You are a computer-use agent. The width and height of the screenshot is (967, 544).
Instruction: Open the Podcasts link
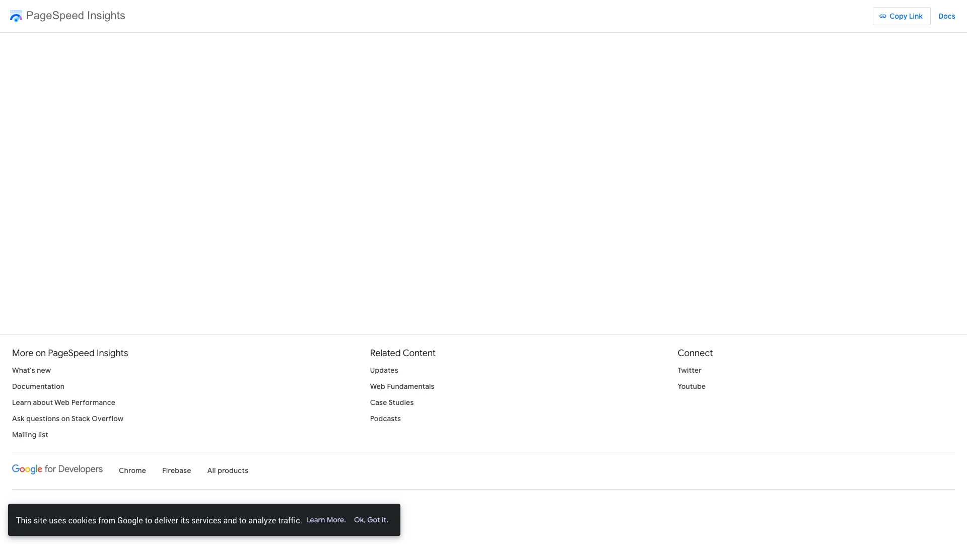[385, 419]
